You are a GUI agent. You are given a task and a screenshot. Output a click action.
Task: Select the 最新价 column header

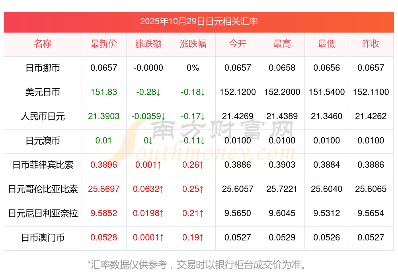pos(104,44)
